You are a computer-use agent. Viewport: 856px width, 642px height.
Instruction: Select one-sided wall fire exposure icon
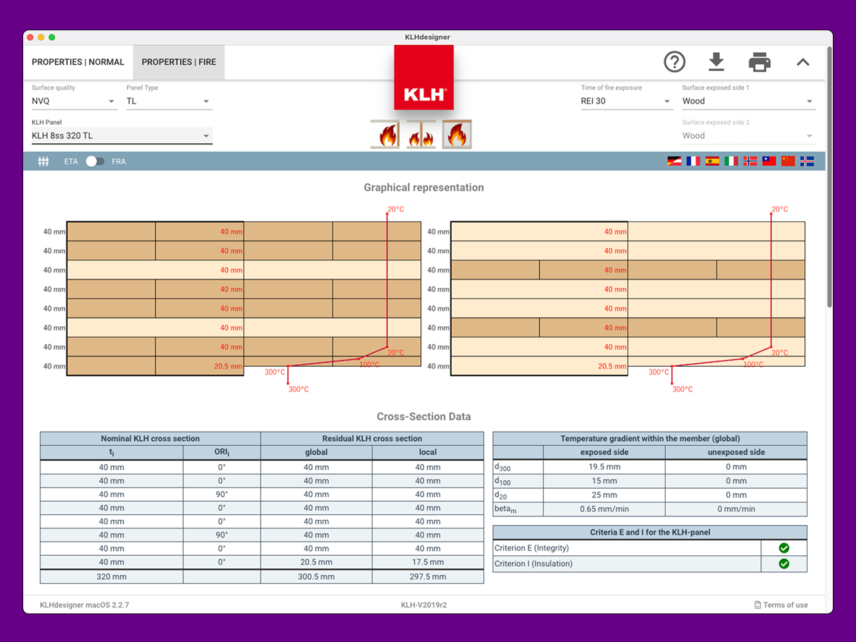coord(385,134)
